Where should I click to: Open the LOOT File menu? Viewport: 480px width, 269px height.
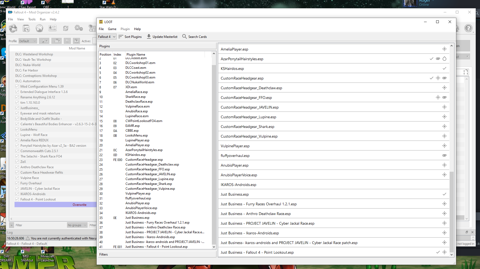(101, 29)
